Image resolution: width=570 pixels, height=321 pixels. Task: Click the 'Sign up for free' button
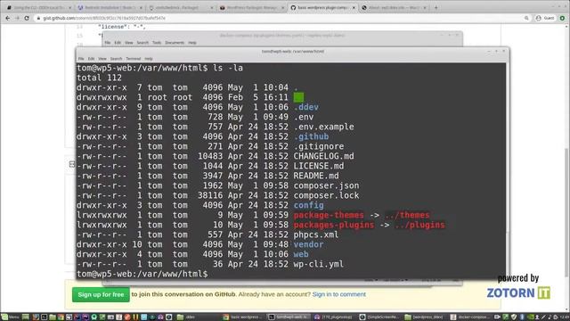coord(101,294)
